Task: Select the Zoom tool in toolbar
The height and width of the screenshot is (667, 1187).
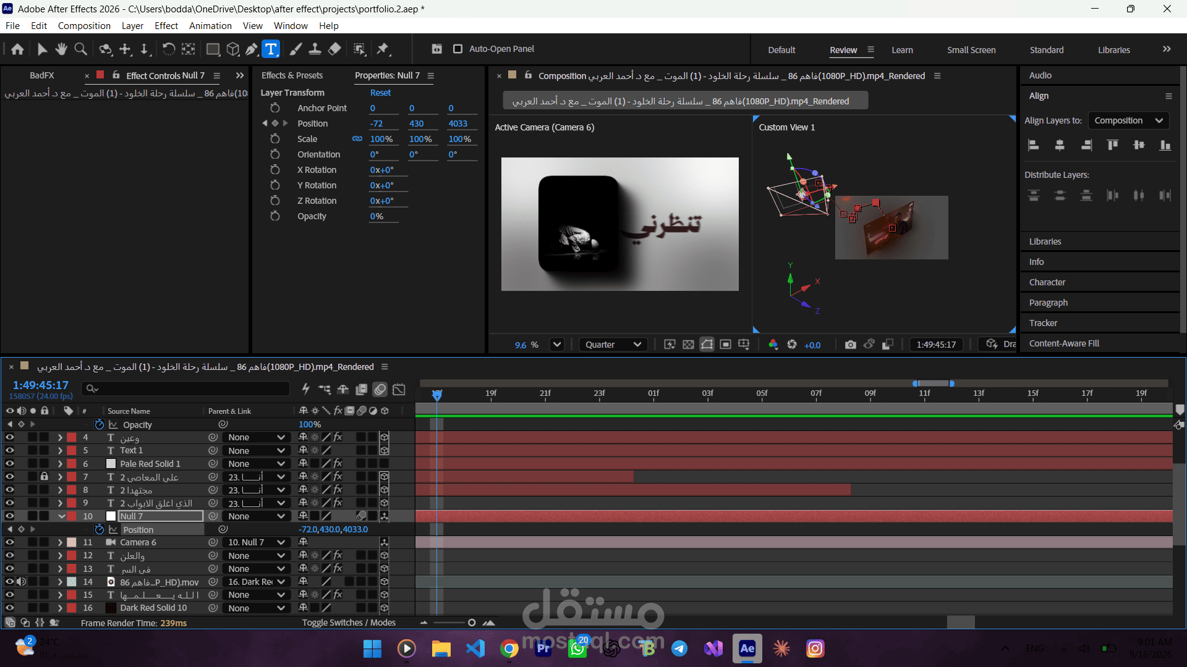Action: click(x=80, y=49)
